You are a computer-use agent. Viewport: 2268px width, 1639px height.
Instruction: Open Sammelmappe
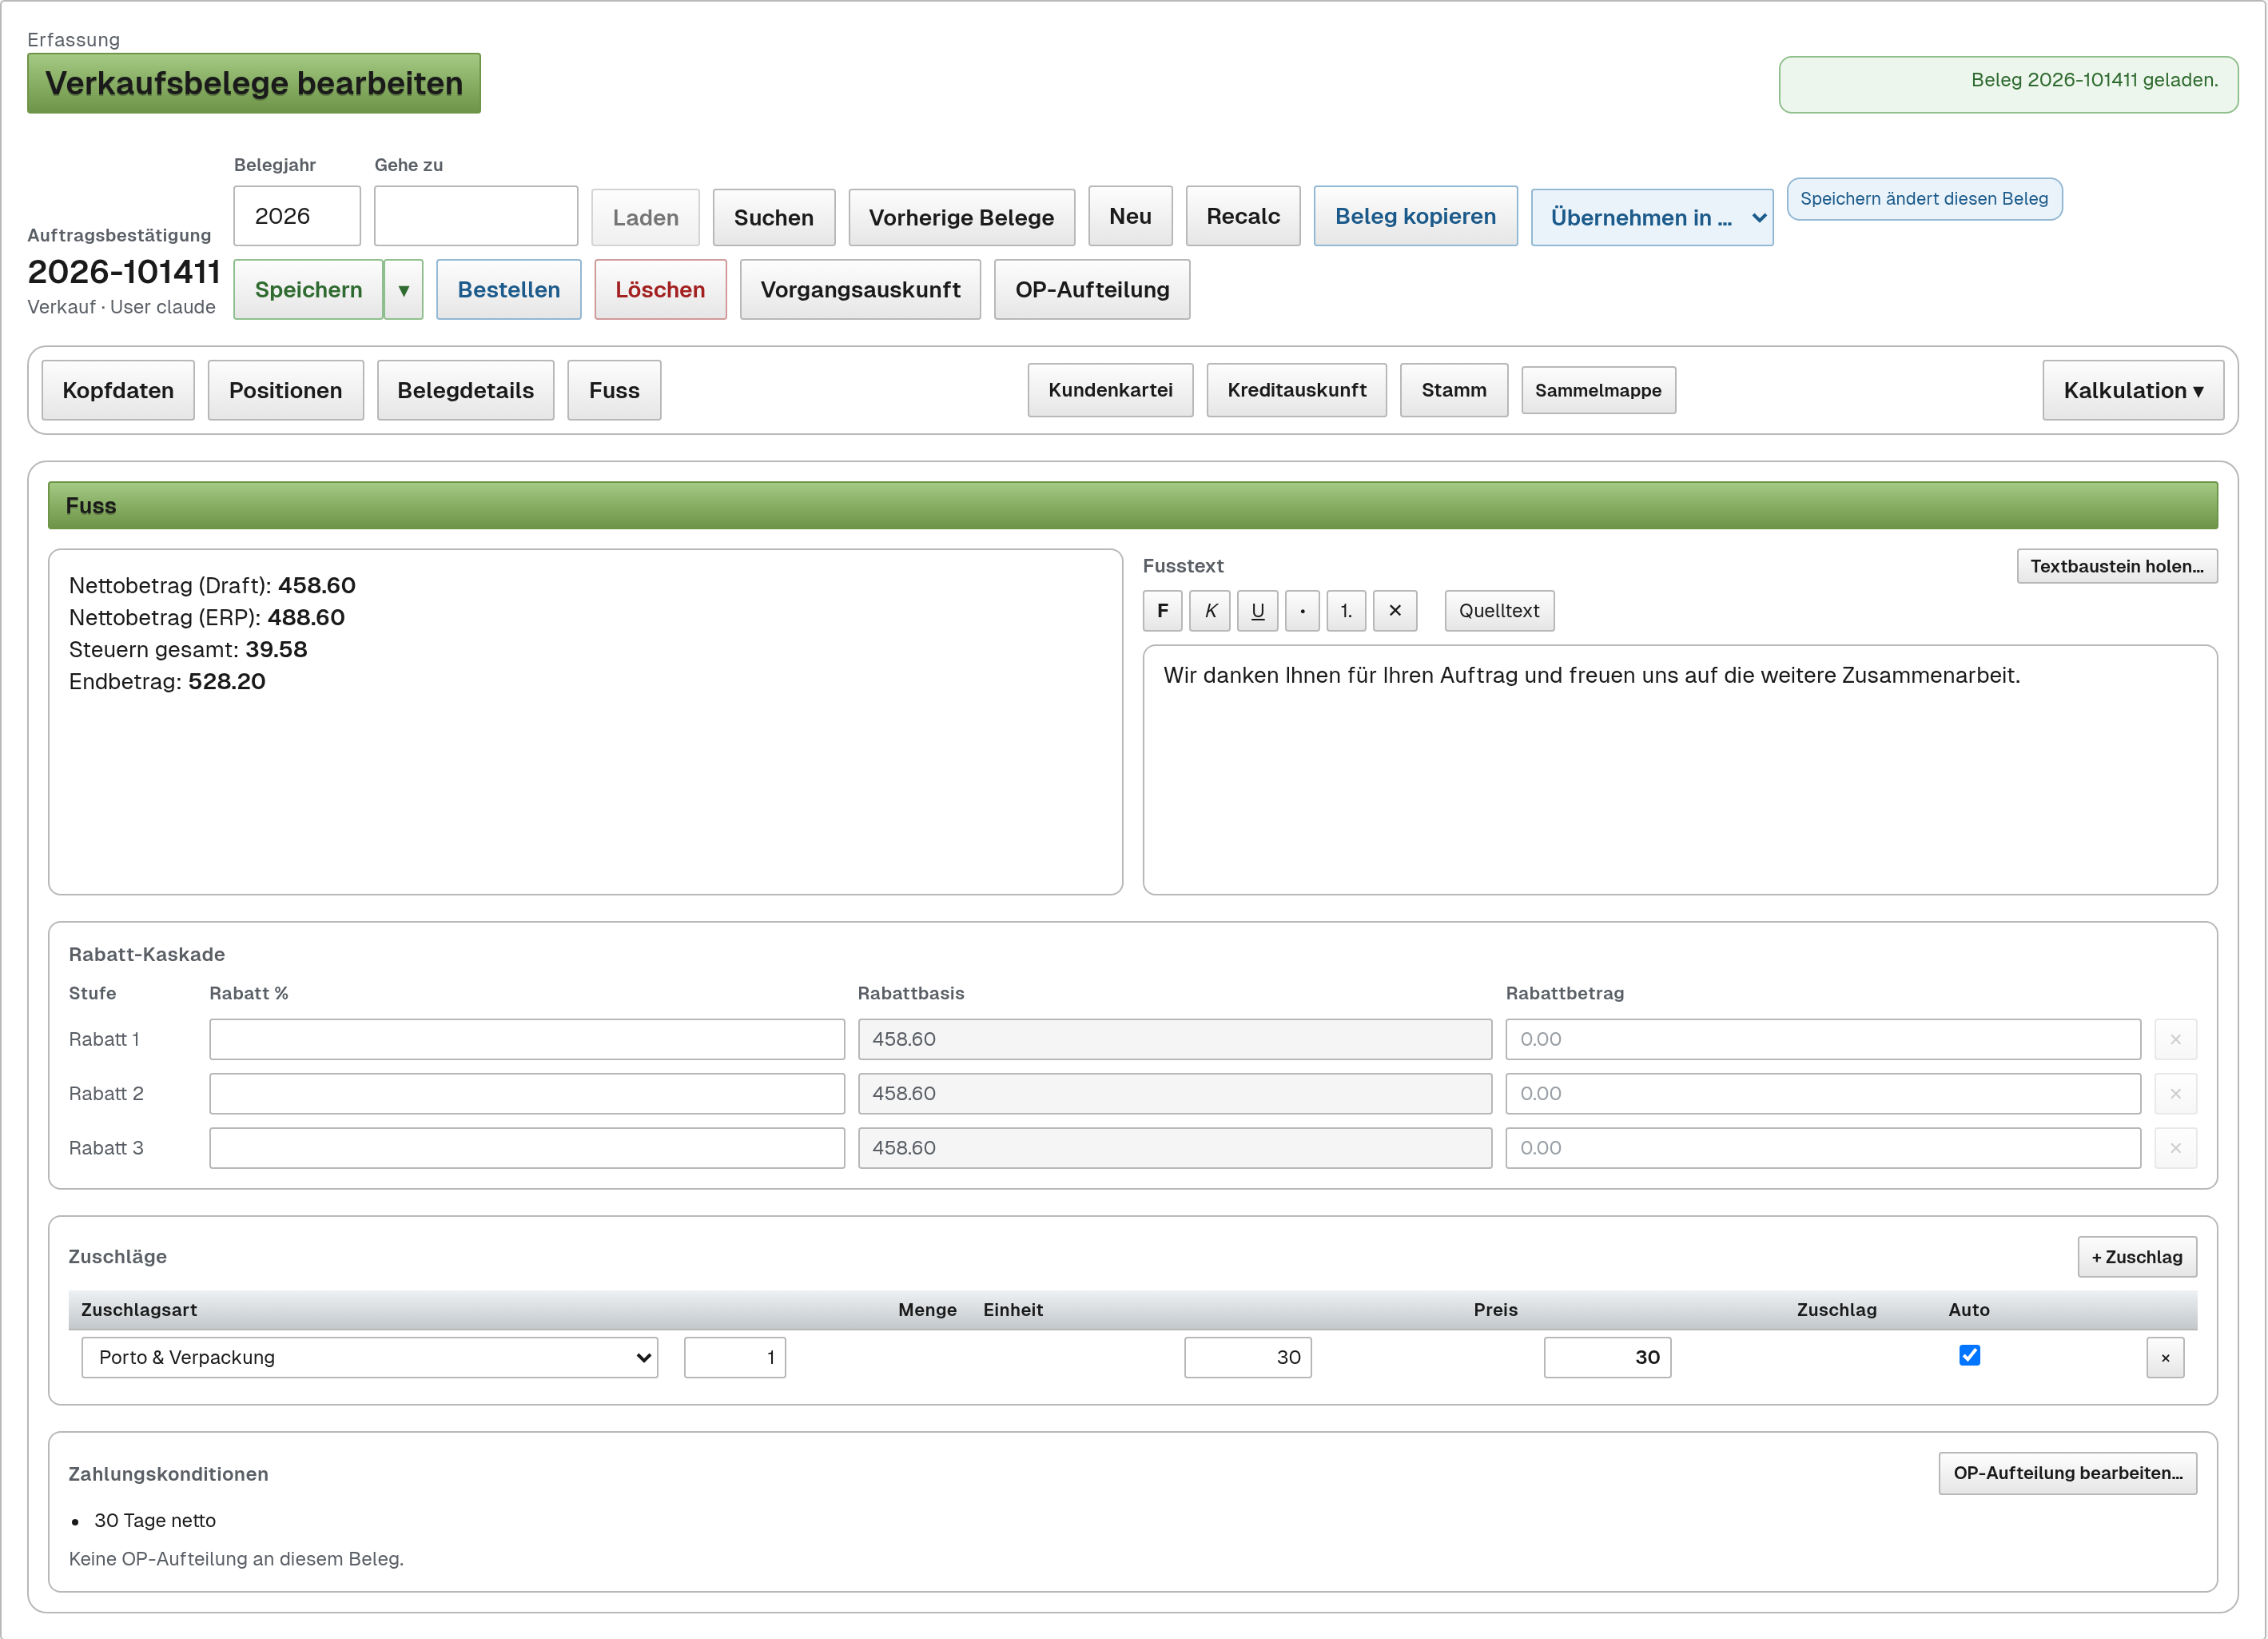coord(1598,390)
